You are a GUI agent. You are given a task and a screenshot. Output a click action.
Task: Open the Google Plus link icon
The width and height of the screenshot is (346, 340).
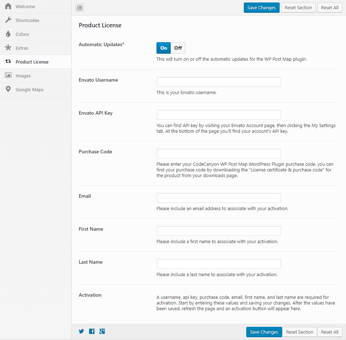(102, 331)
